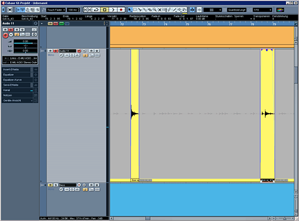Click the Inspector track delay slider
The image size is (299, 221).
(25, 51)
